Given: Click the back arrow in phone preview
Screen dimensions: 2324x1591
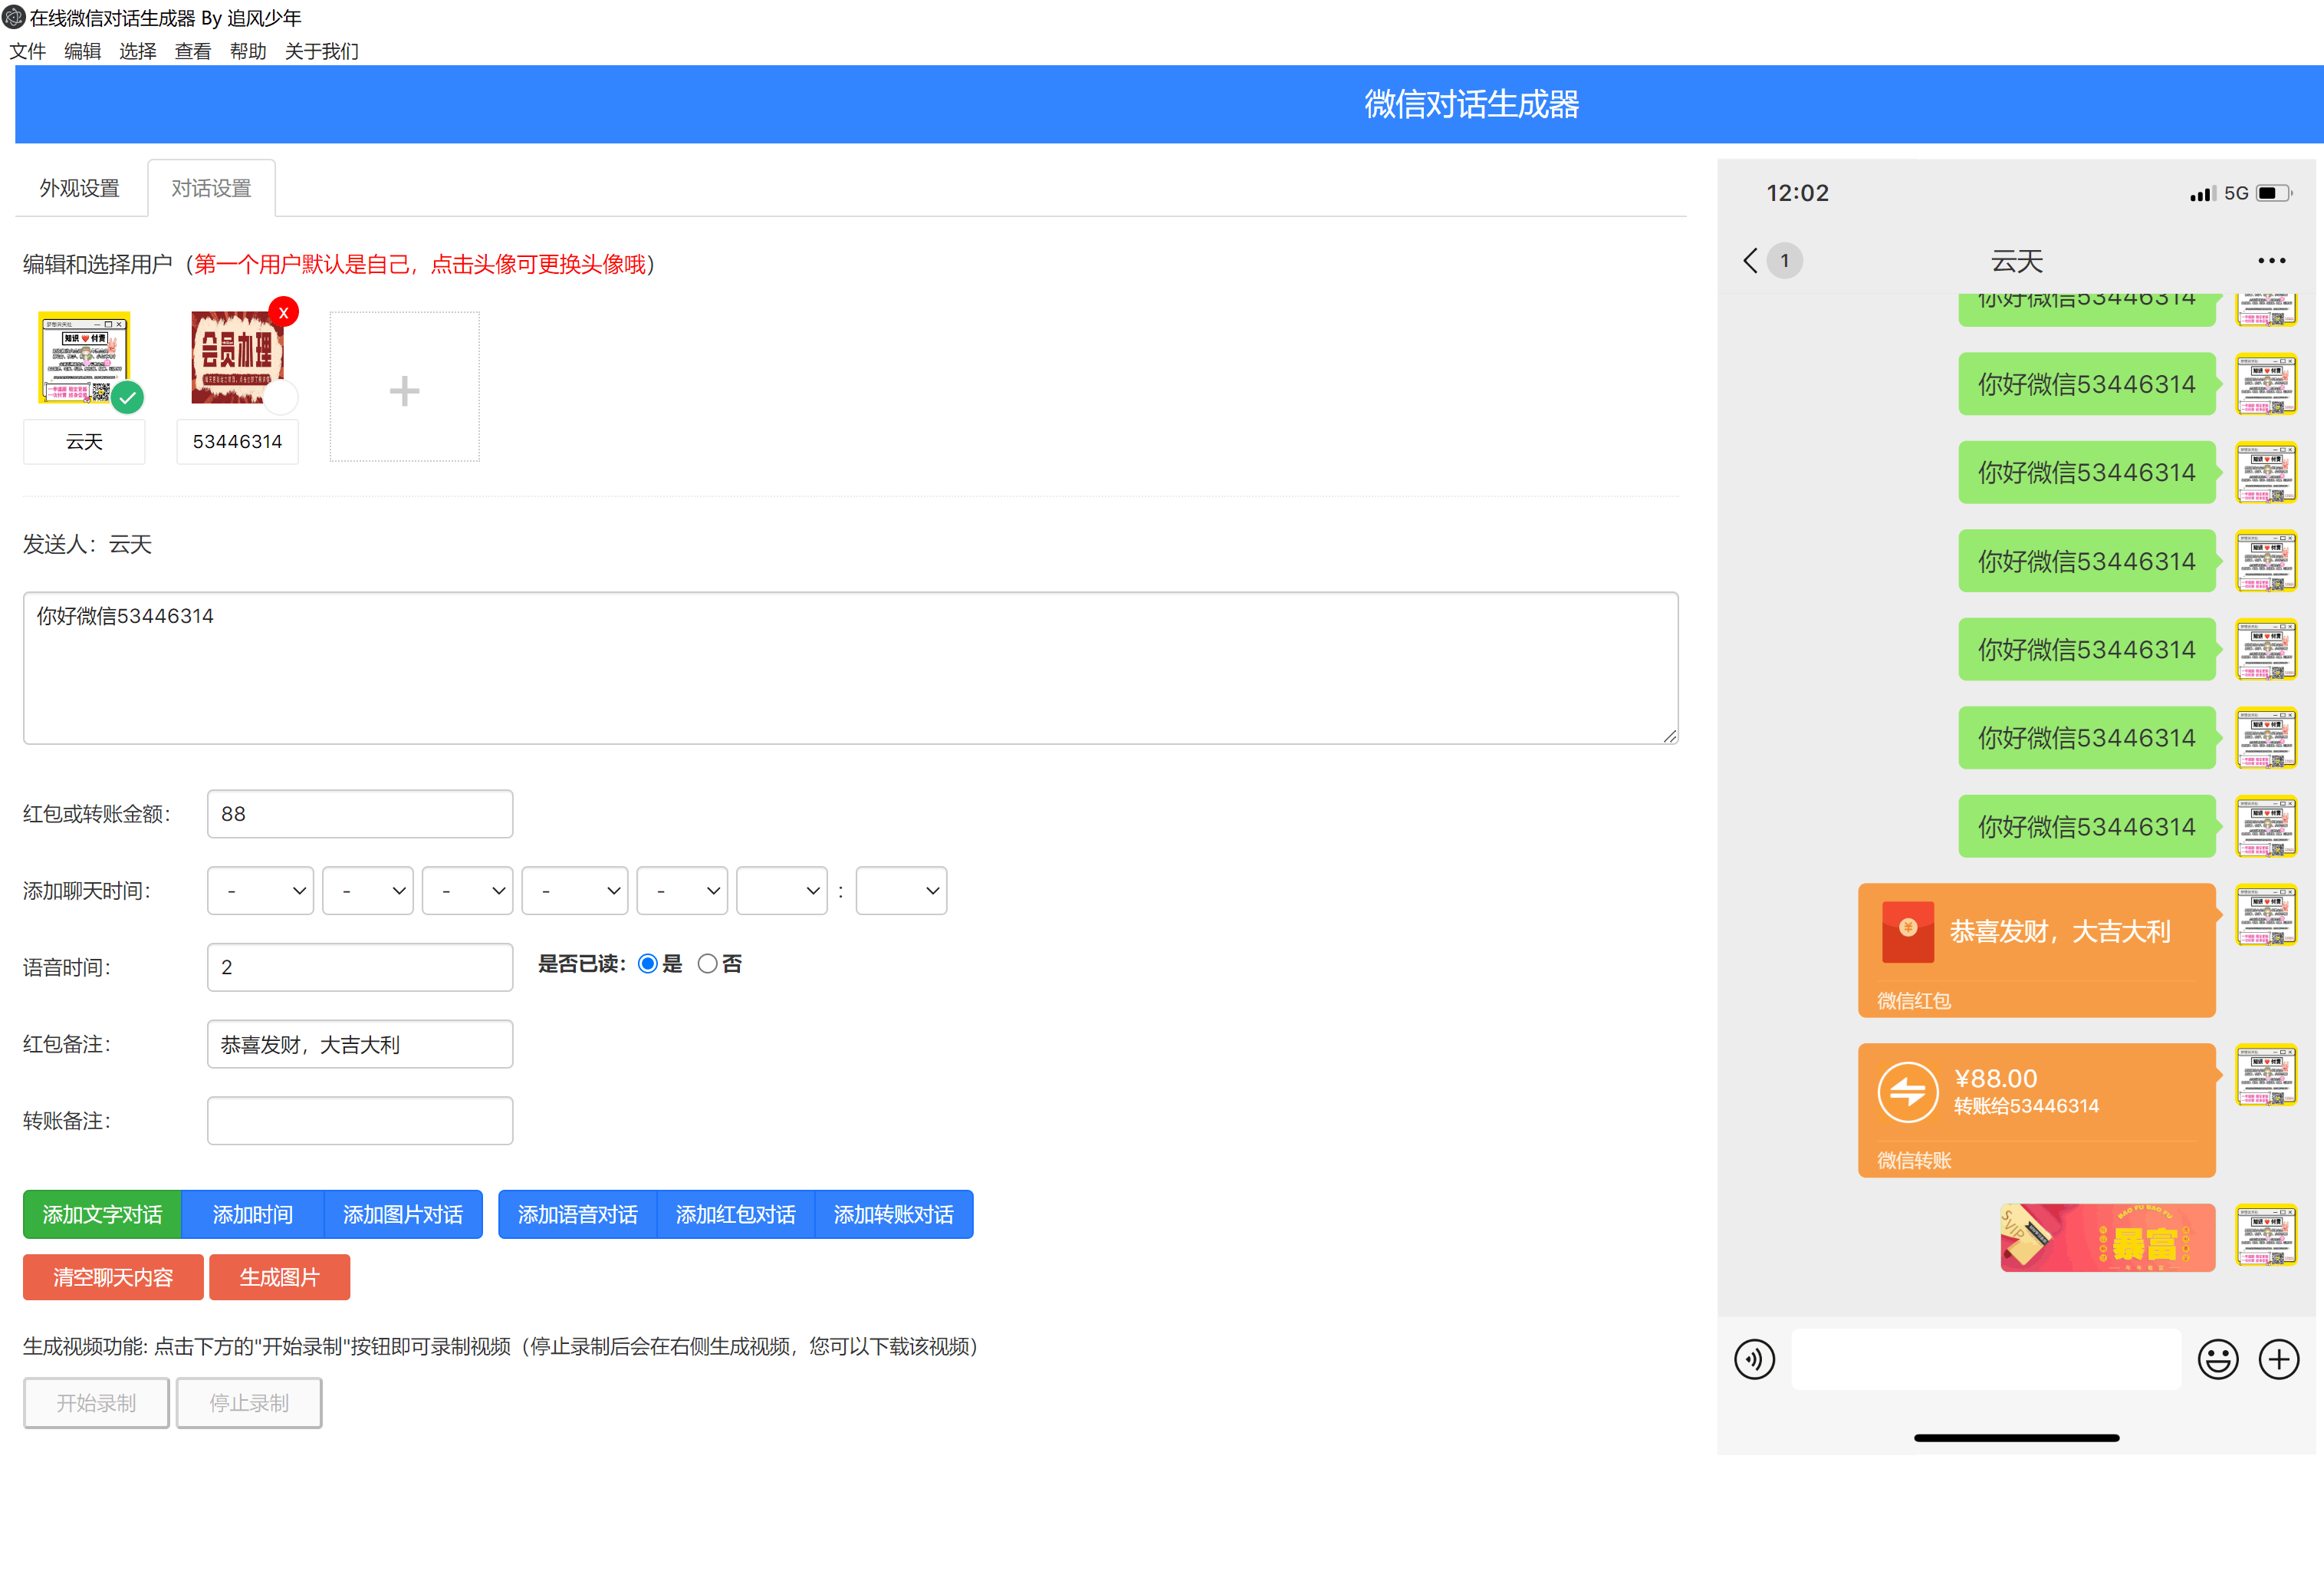Looking at the screenshot, I should tap(1750, 261).
